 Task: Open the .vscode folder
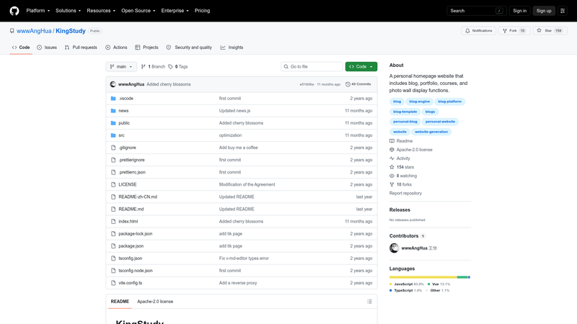point(125,99)
